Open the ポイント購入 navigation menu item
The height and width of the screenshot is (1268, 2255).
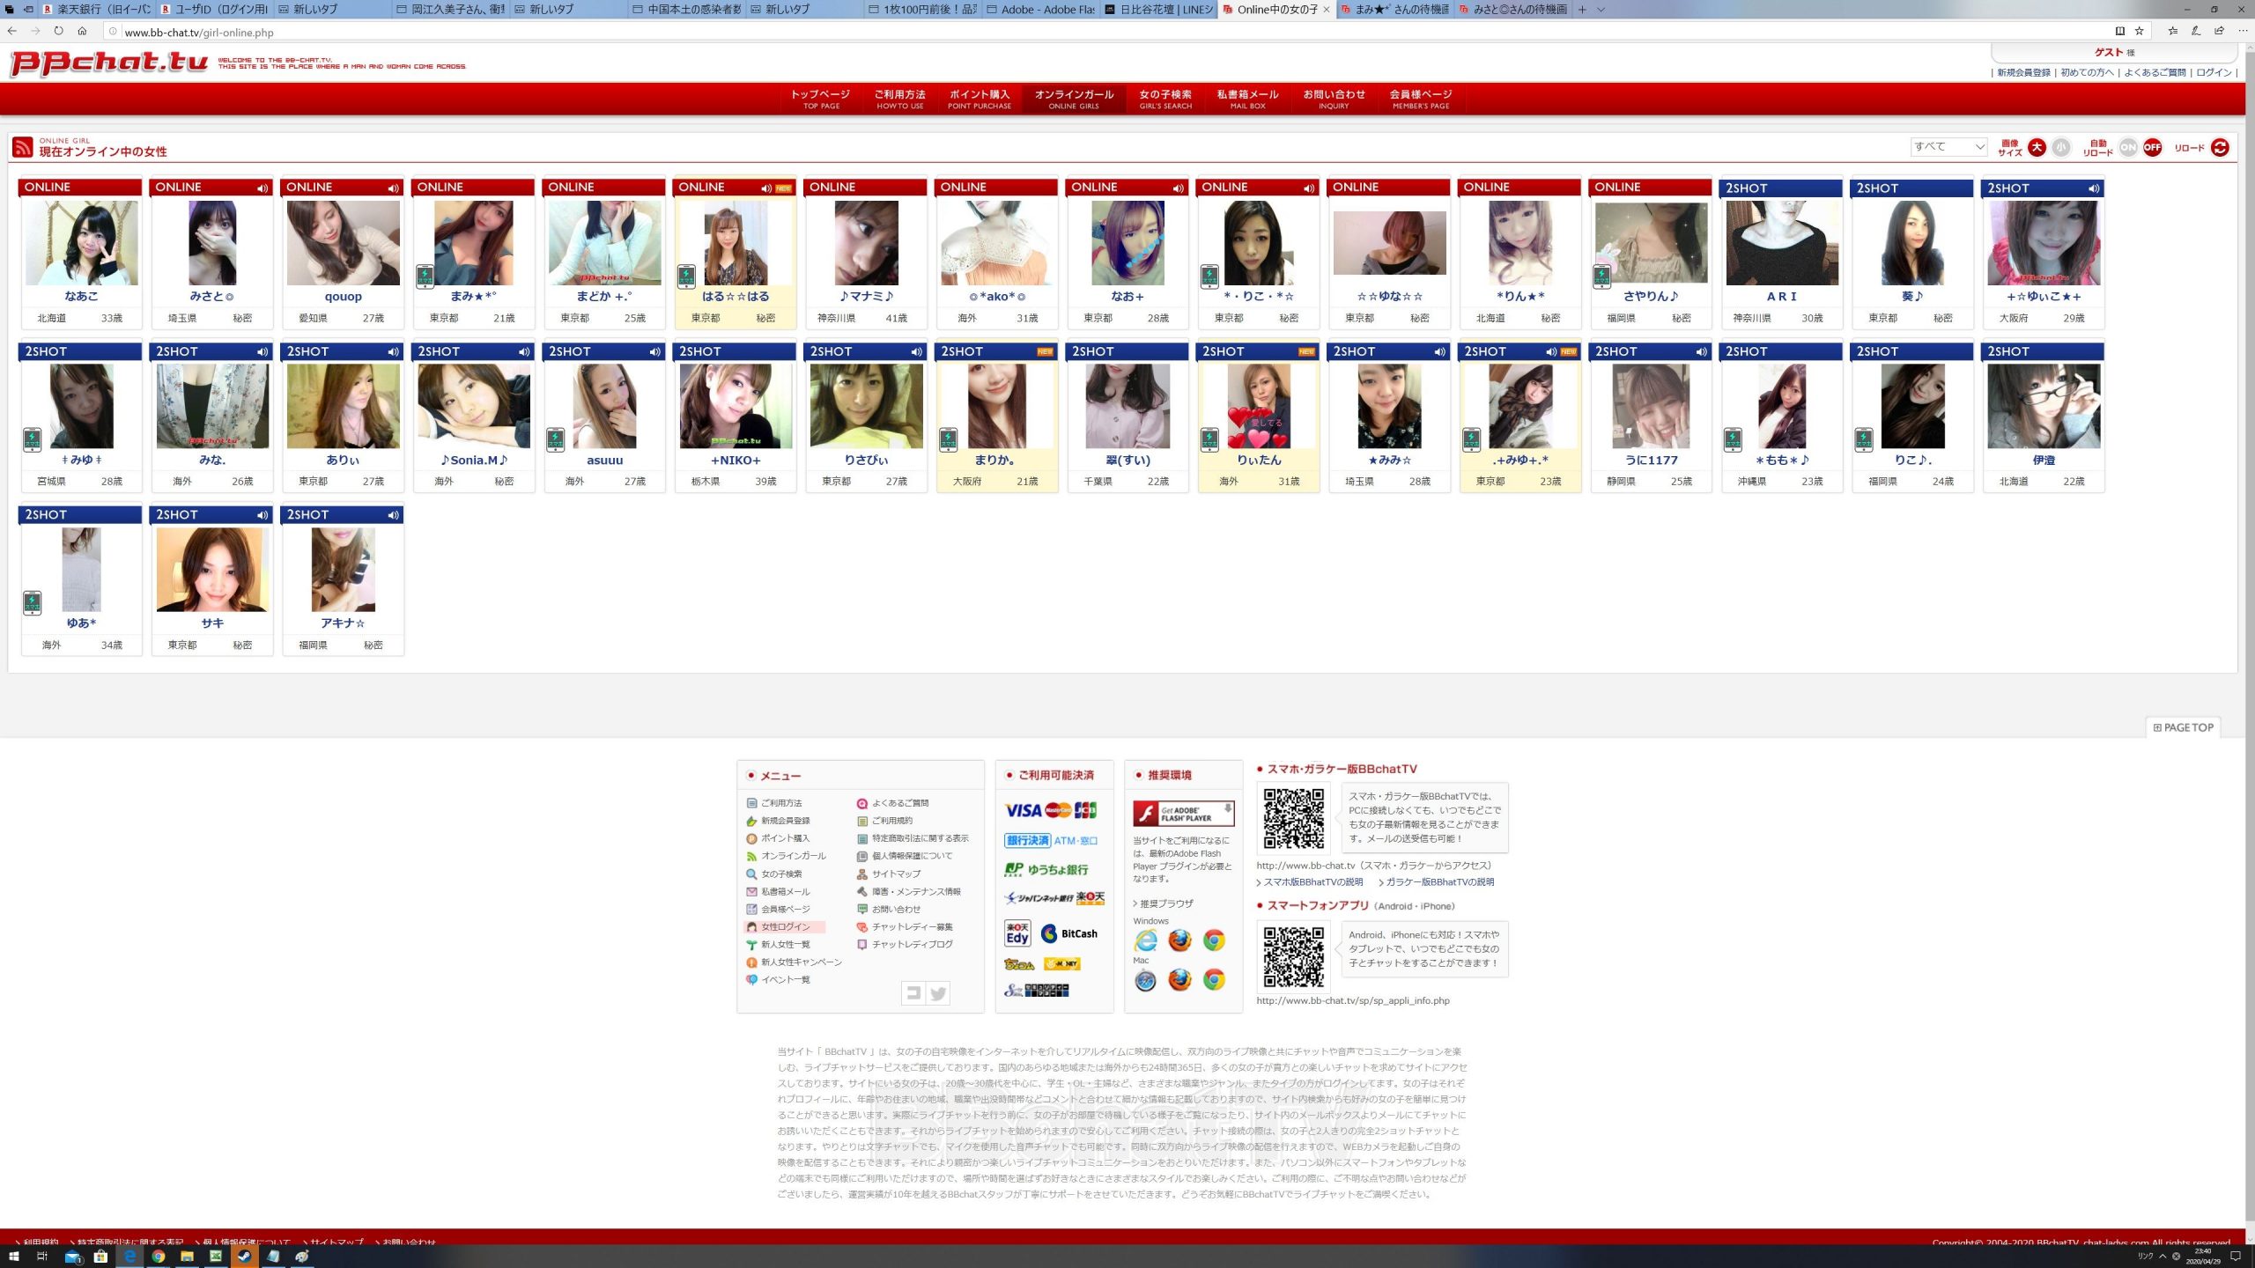(979, 99)
